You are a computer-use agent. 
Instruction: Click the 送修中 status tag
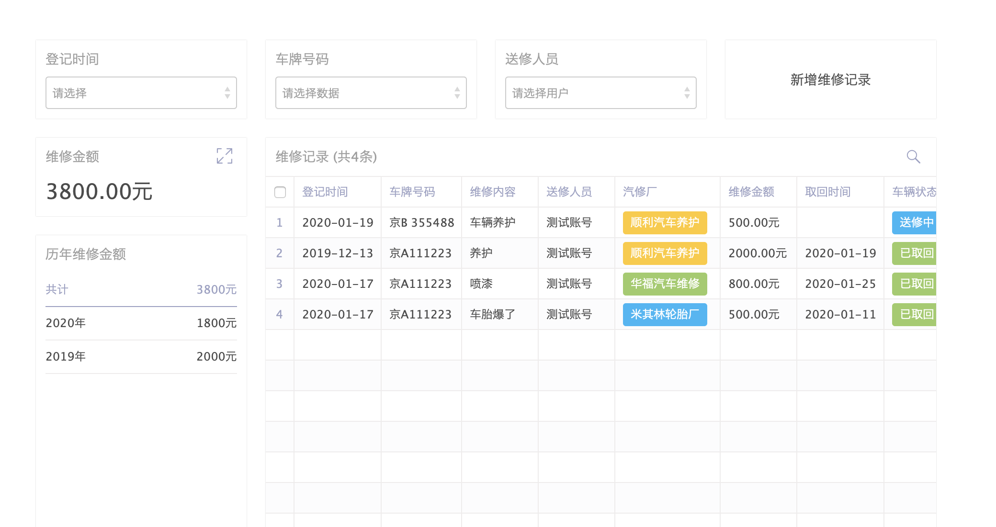[x=914, y=222]
